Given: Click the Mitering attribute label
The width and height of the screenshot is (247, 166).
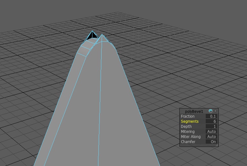Looking at the screenshot, I should [188, 132].
